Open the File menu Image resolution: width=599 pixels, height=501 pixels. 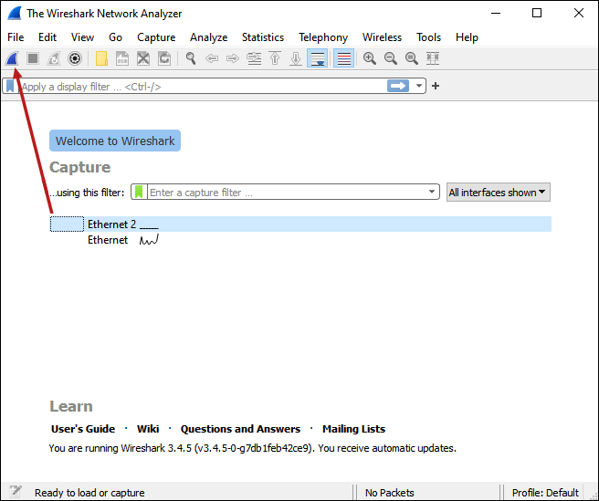pos(16,37)
